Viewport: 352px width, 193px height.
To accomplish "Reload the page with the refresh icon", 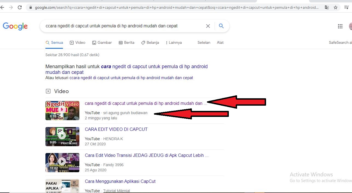I will tap(19, 7).
